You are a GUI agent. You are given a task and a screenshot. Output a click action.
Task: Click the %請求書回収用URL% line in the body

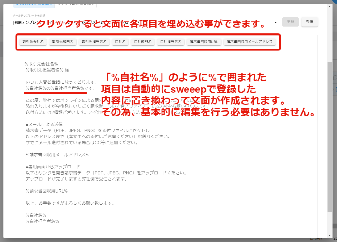click(x=47, y=191)
